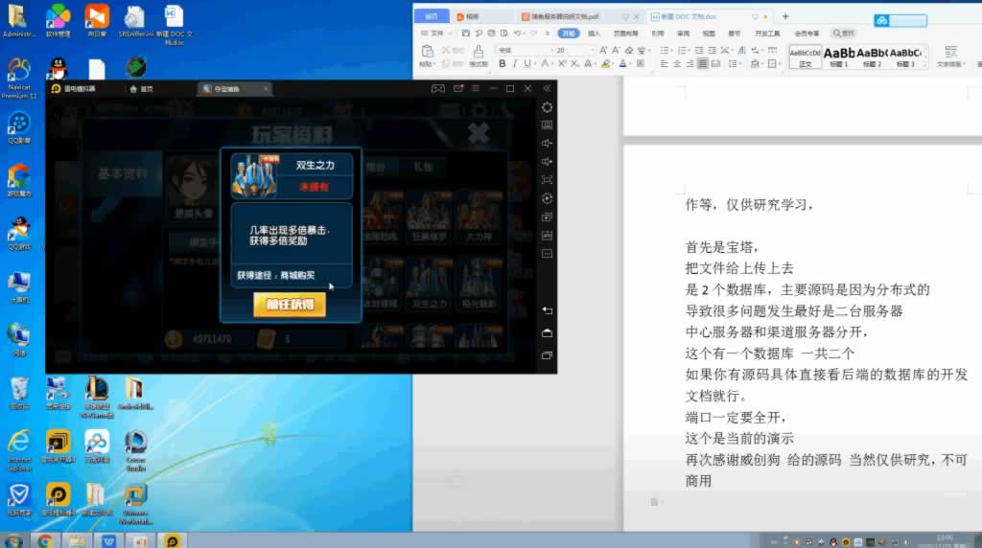Click the orange 前往获得 button
Viewport: 982px width, 548px height.
click(290, 305)
